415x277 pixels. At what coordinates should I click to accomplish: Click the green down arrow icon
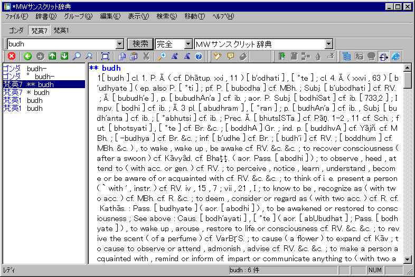(64, 56)
